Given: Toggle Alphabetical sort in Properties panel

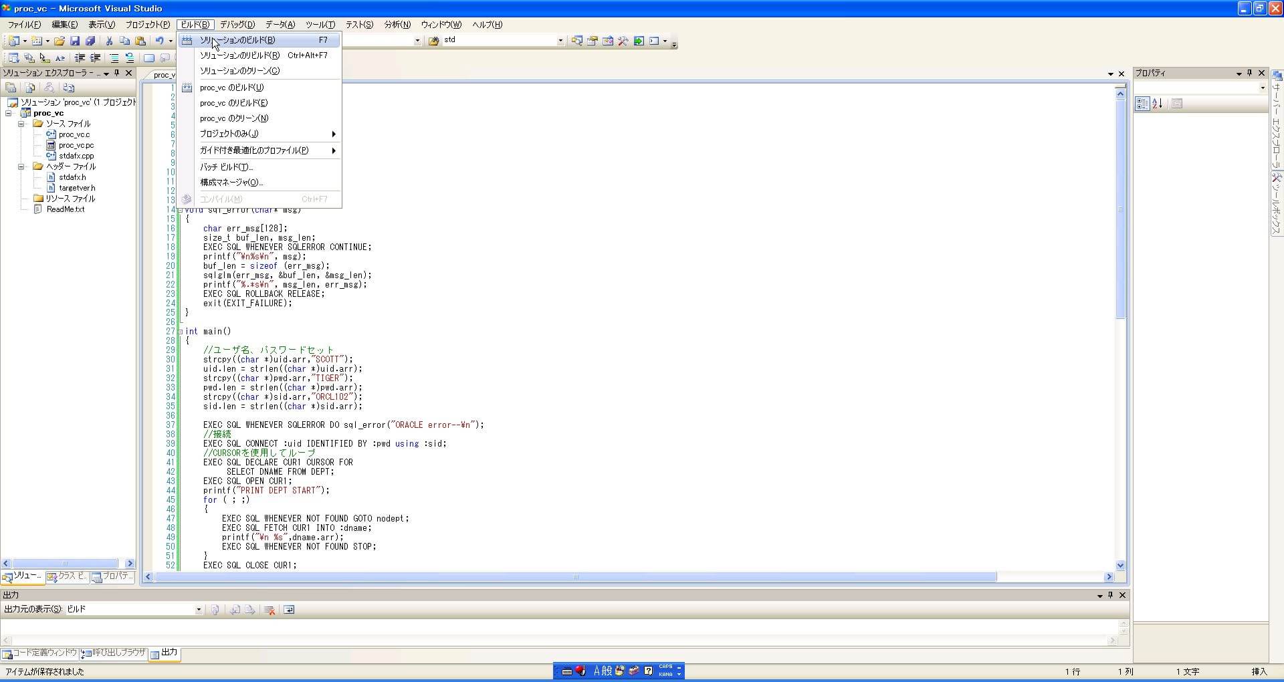Looking at the screenshot, I should (1158, 104).
